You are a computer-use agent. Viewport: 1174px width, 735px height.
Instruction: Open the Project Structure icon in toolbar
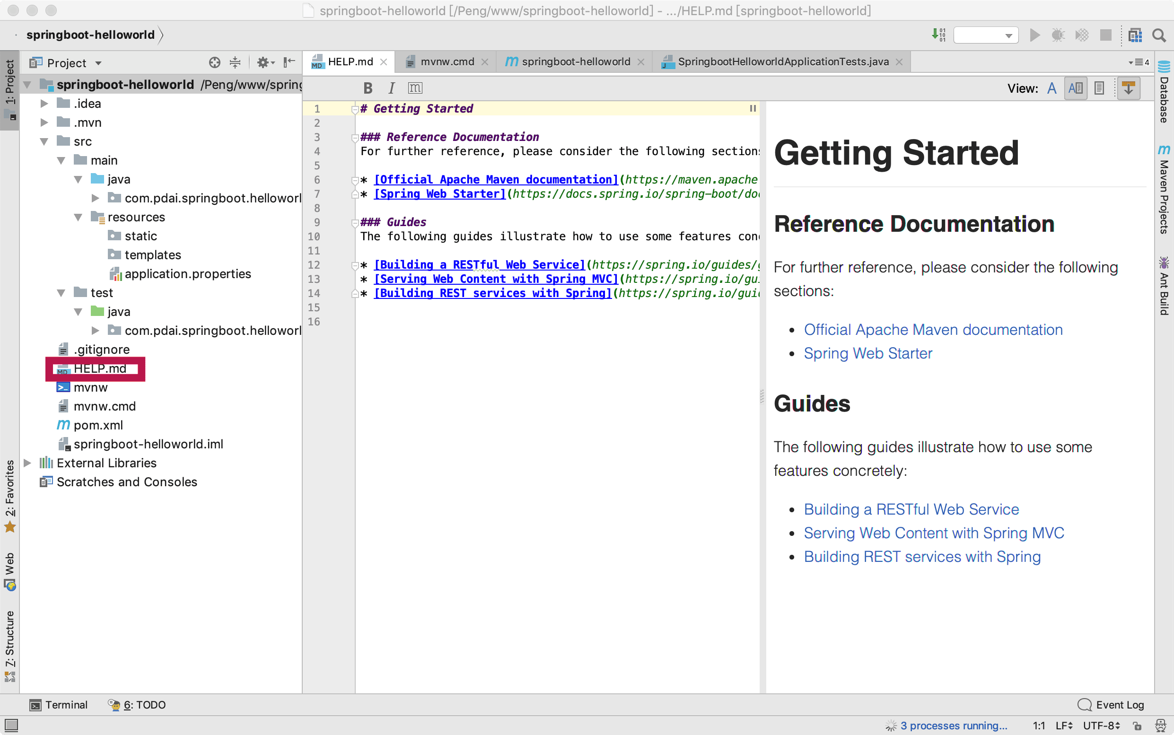click(1135, 35)
